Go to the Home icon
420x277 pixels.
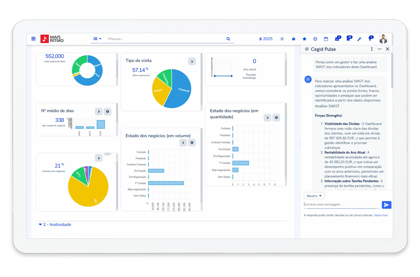click(x=293, y=39)
